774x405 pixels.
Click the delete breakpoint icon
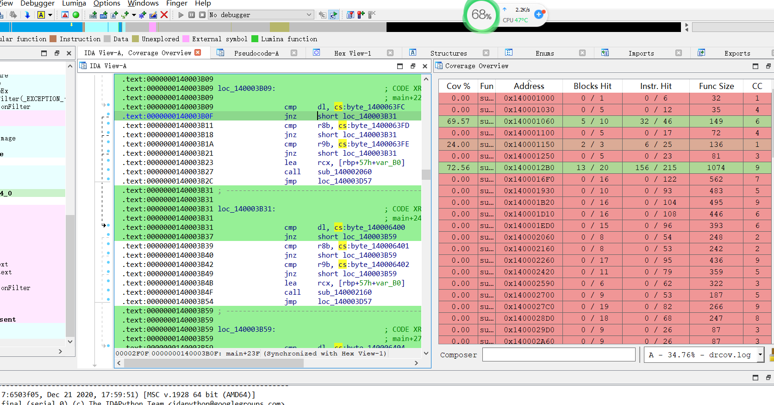(372, 15)
